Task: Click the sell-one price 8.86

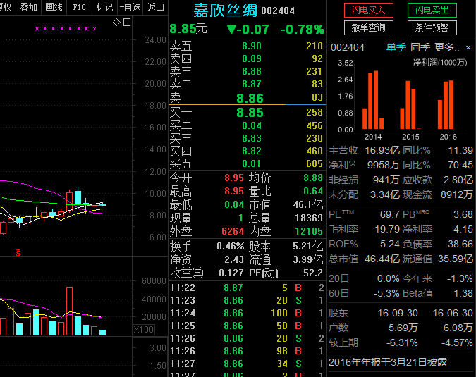Action: coord(250,98)
